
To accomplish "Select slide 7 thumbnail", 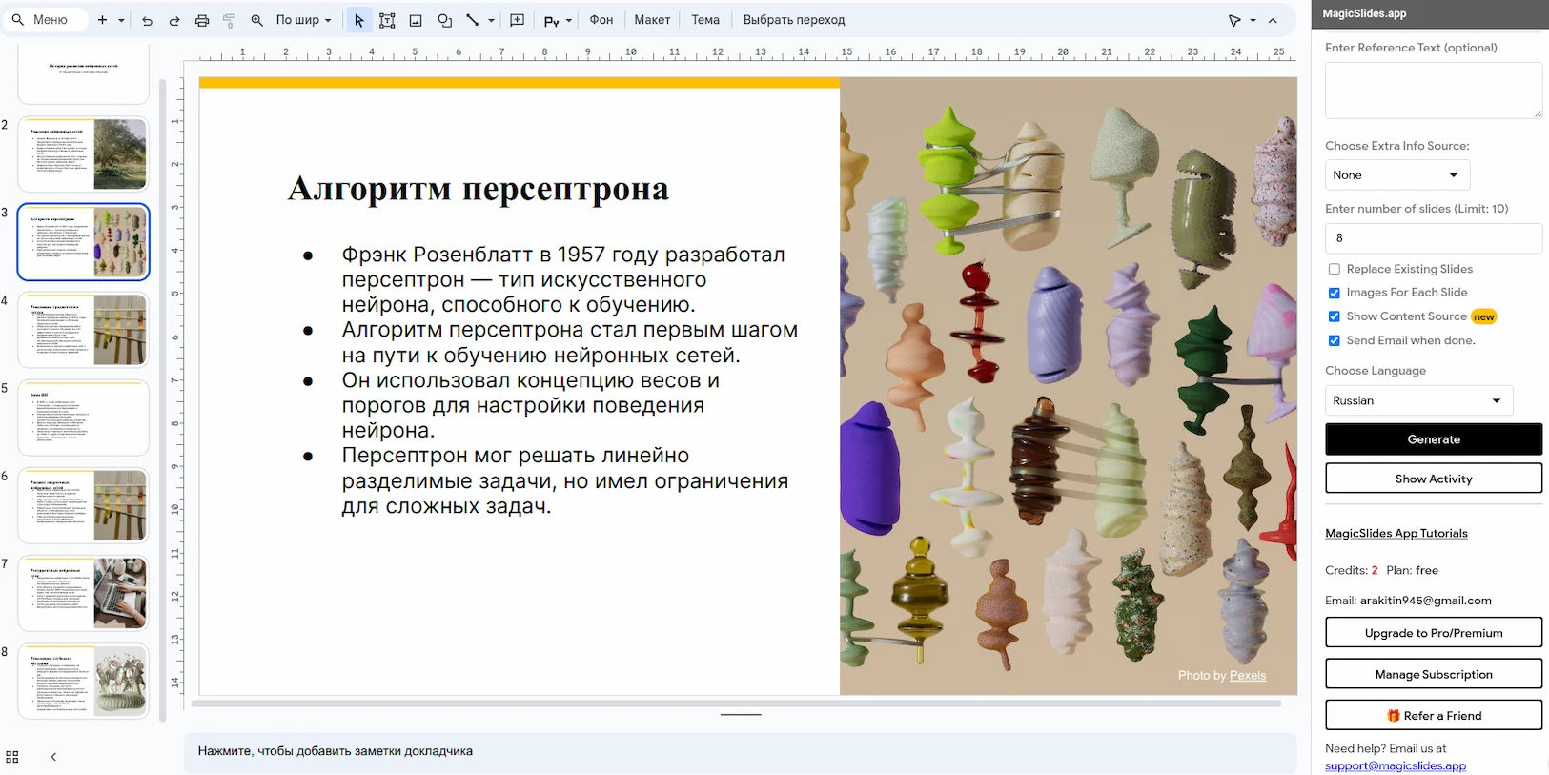I will tap(84, 593).
